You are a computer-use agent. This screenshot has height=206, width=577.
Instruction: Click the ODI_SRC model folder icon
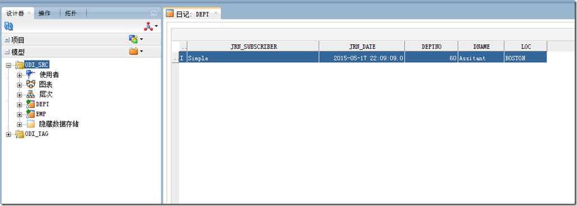point(19,65)
